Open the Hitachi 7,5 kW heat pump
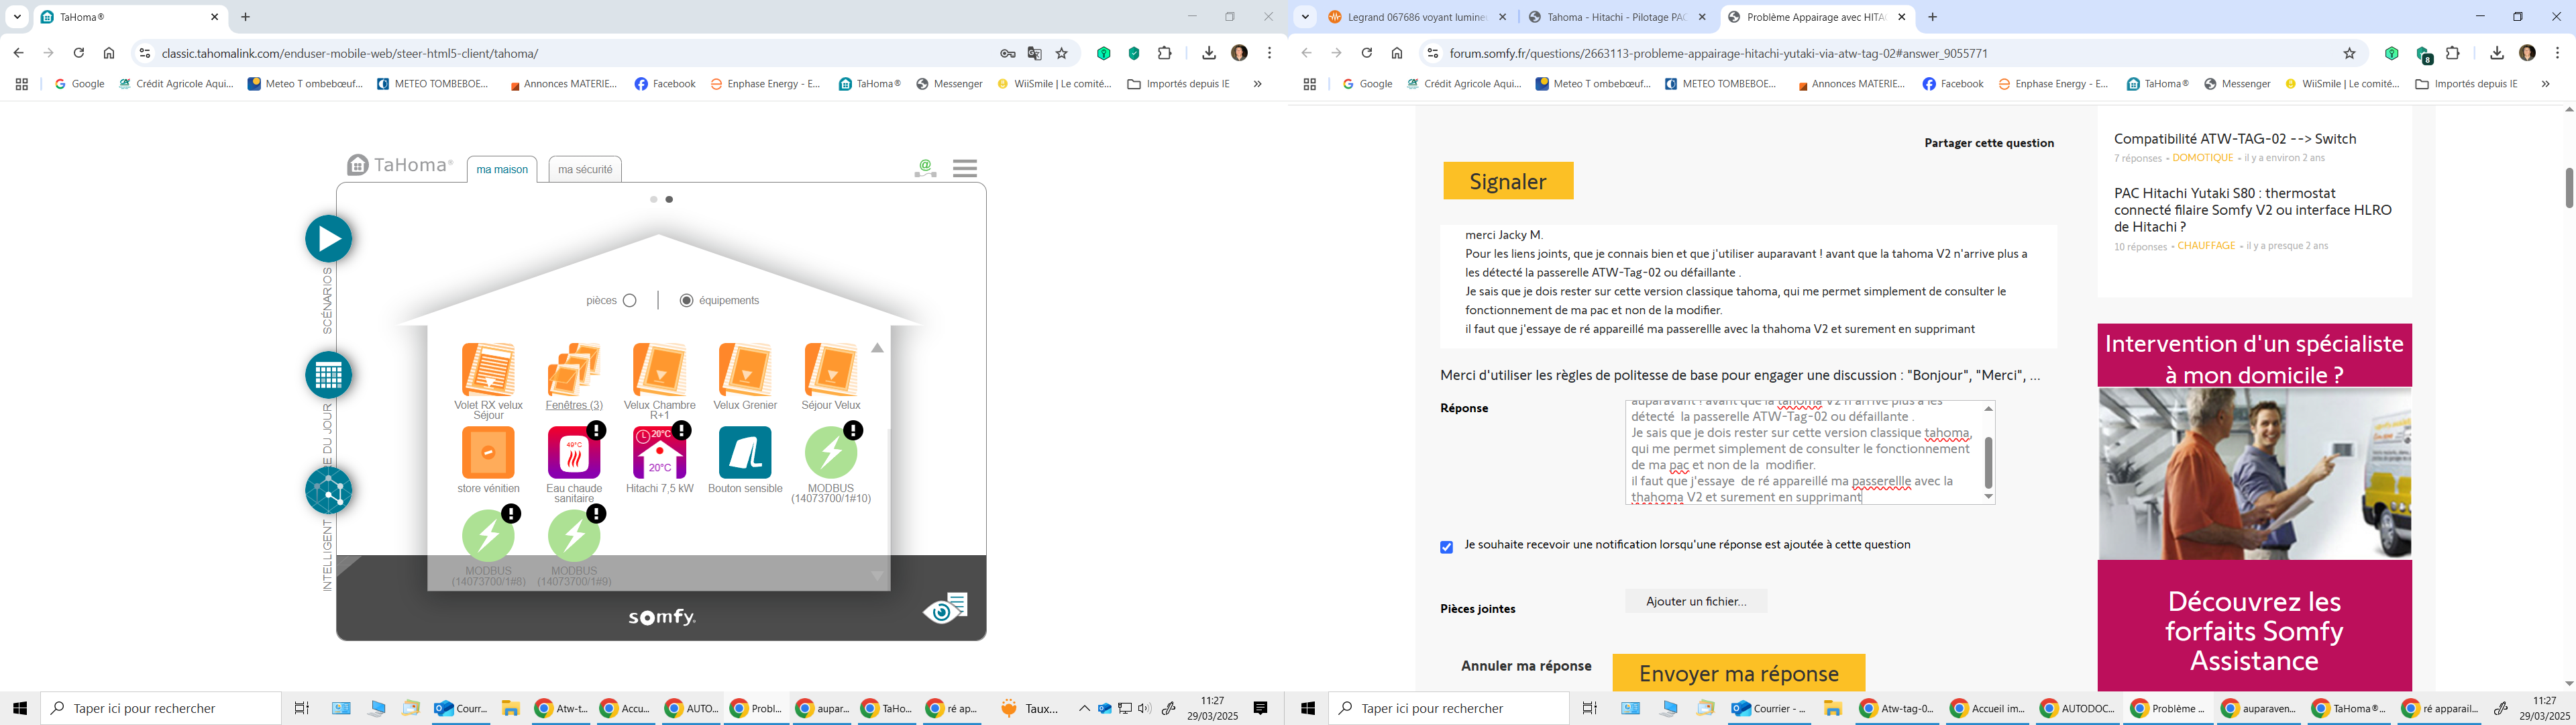 click(660, 452)
